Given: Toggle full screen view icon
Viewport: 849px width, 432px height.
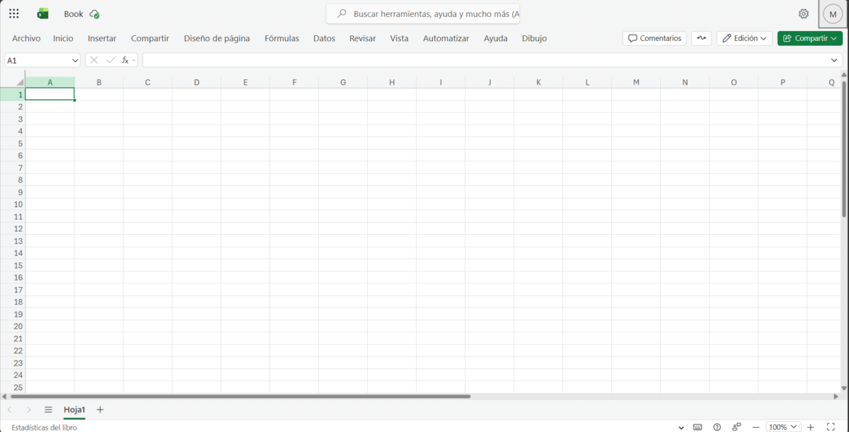Looking at the screenshot, I should tap(831, 427).
